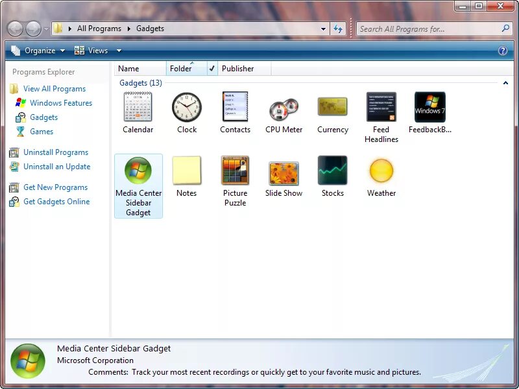Click the Refresh arrows button
Image resolution: width=519 pixels, height=389 pixels.
(x=338, y=29)
